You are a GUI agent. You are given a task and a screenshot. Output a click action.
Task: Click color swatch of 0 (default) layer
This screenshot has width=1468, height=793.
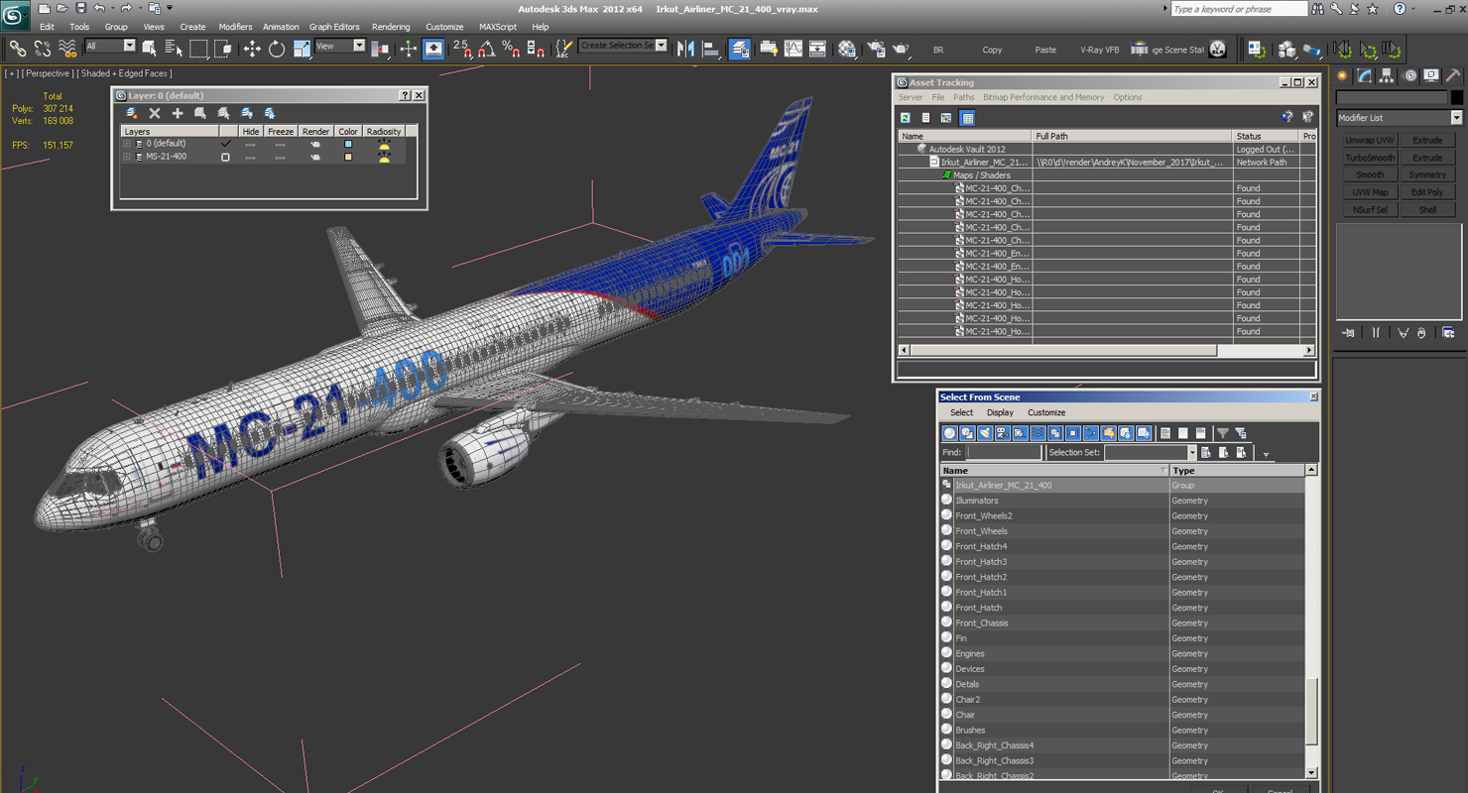(x=348, y=144)
